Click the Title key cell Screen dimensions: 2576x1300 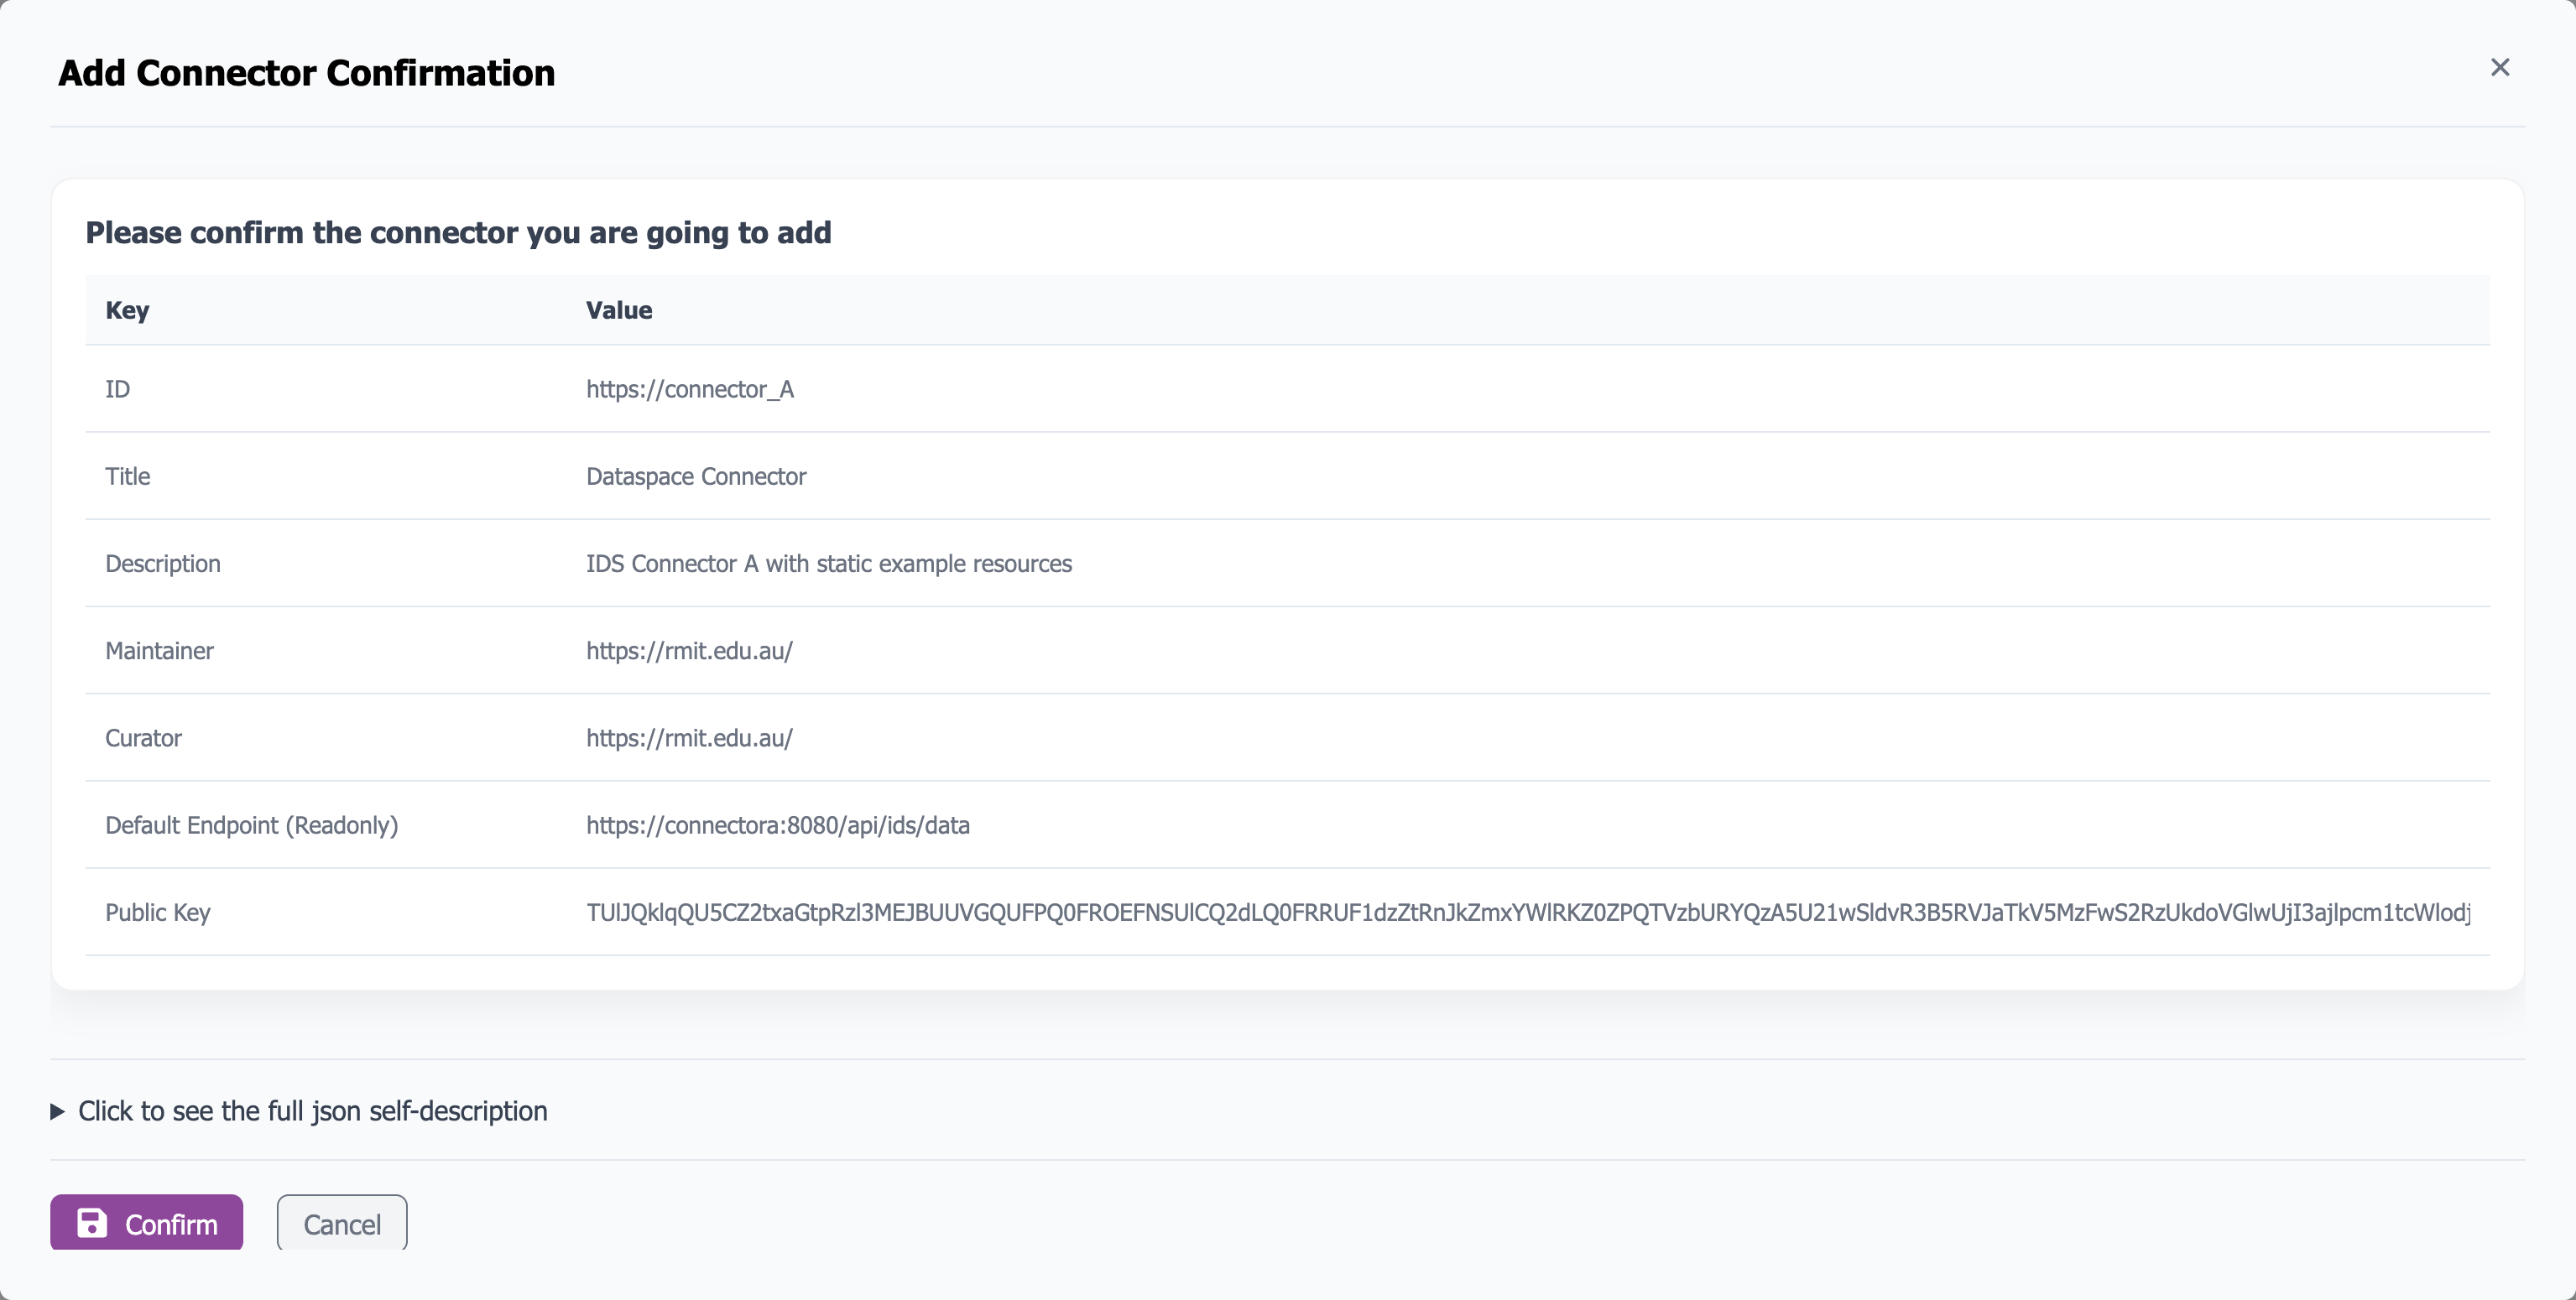127,476
